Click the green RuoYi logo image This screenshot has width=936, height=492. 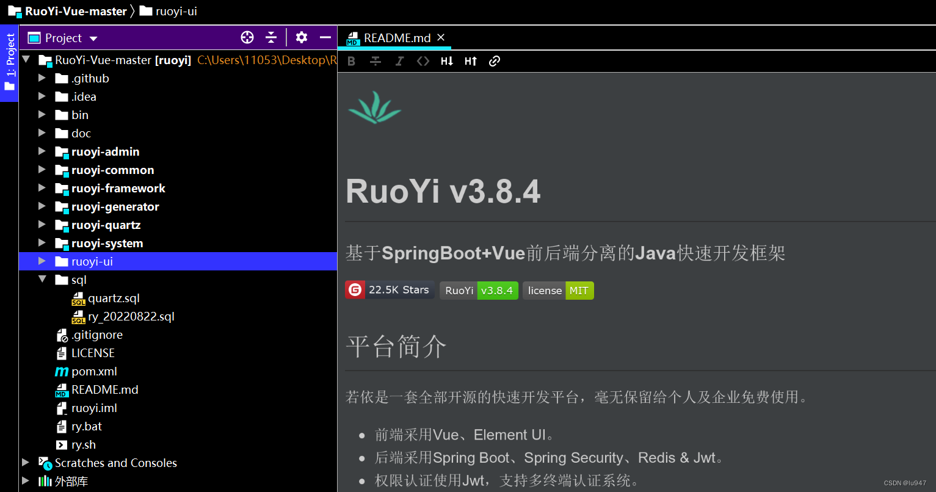click(374, 107)
